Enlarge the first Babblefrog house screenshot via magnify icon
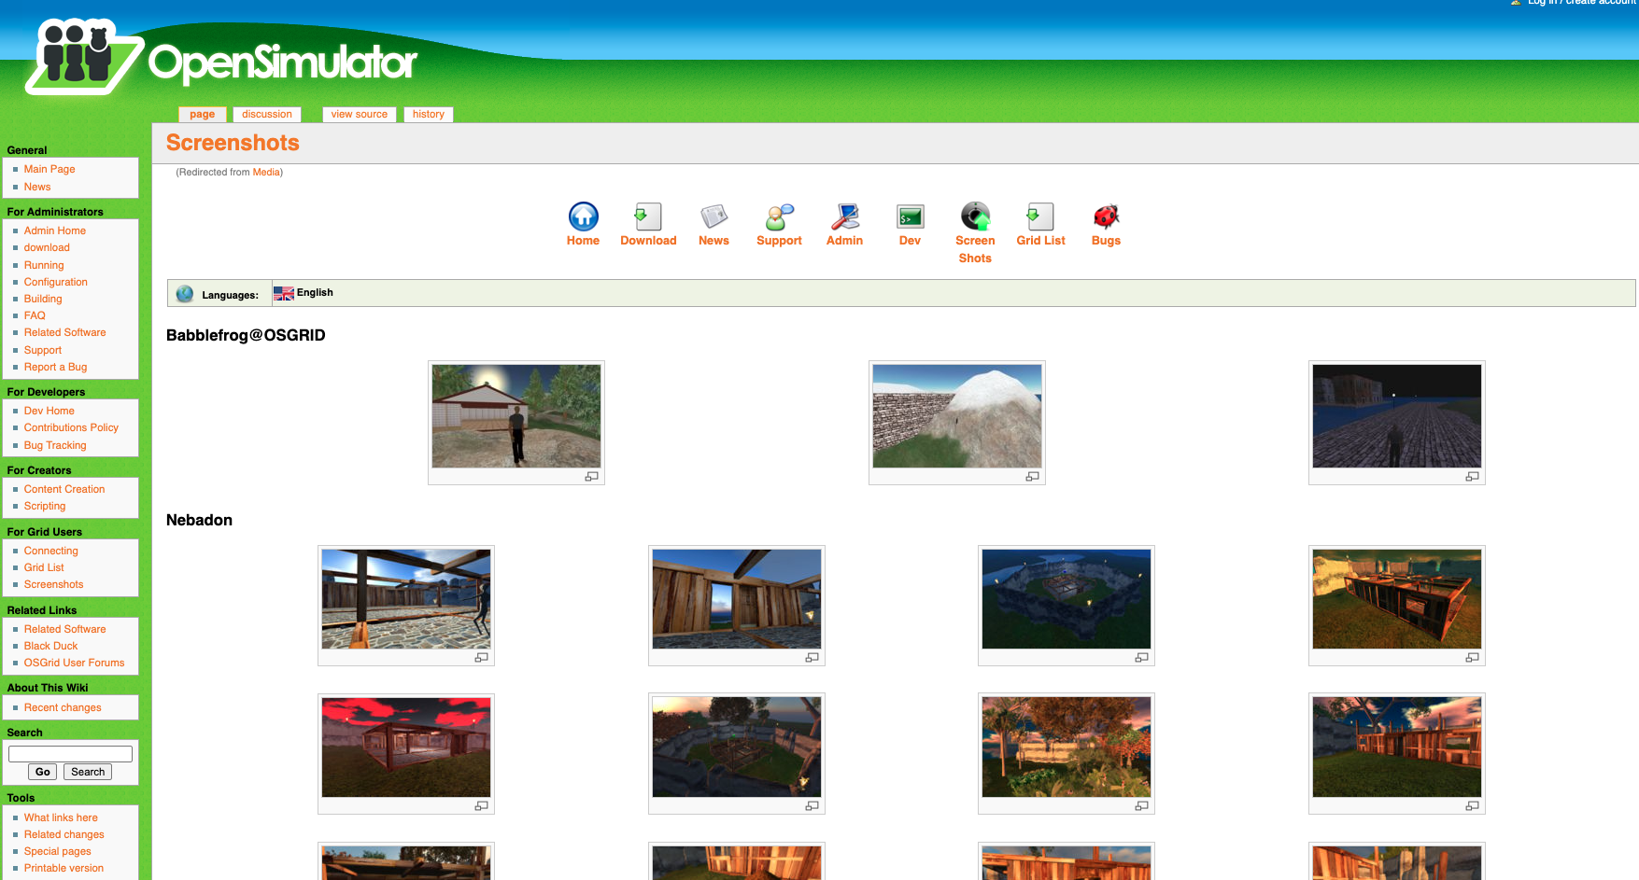Viewport: 1639px width, 880px height. point(591,477)
